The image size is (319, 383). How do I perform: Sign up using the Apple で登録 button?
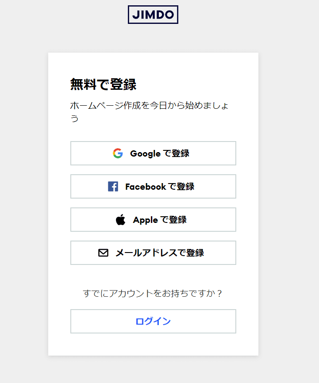tap(153, 219)
